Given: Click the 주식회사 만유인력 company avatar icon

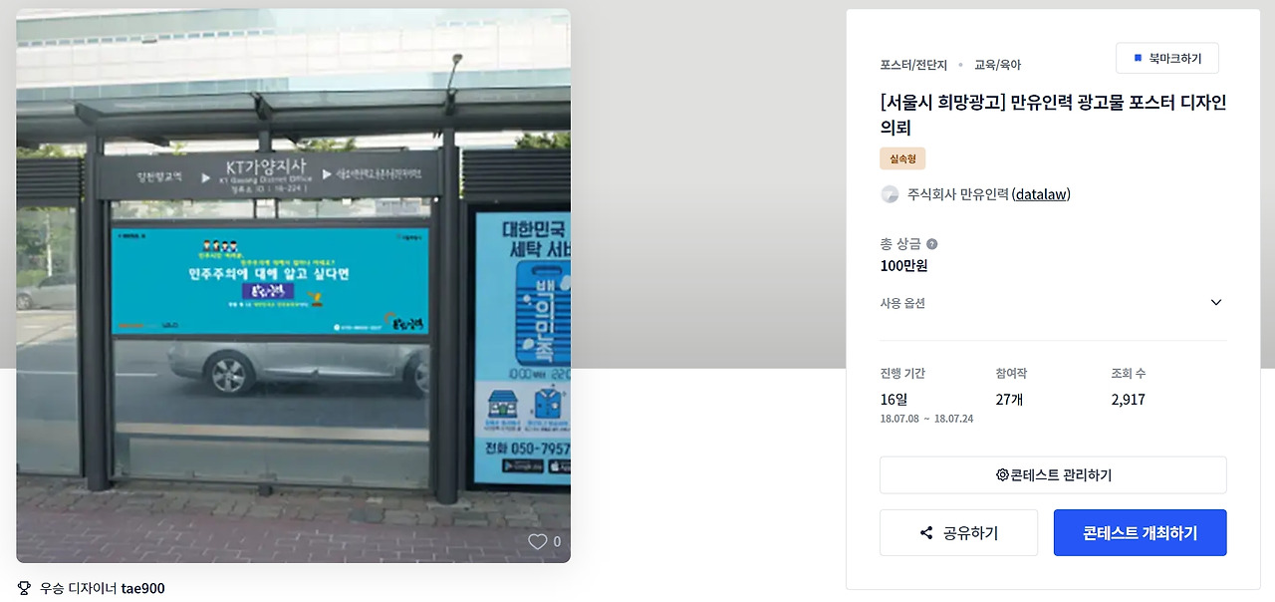Looking at the screenshot, I should [890, 194].
